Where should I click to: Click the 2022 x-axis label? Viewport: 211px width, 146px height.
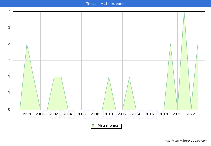click(x=191, y=114)
